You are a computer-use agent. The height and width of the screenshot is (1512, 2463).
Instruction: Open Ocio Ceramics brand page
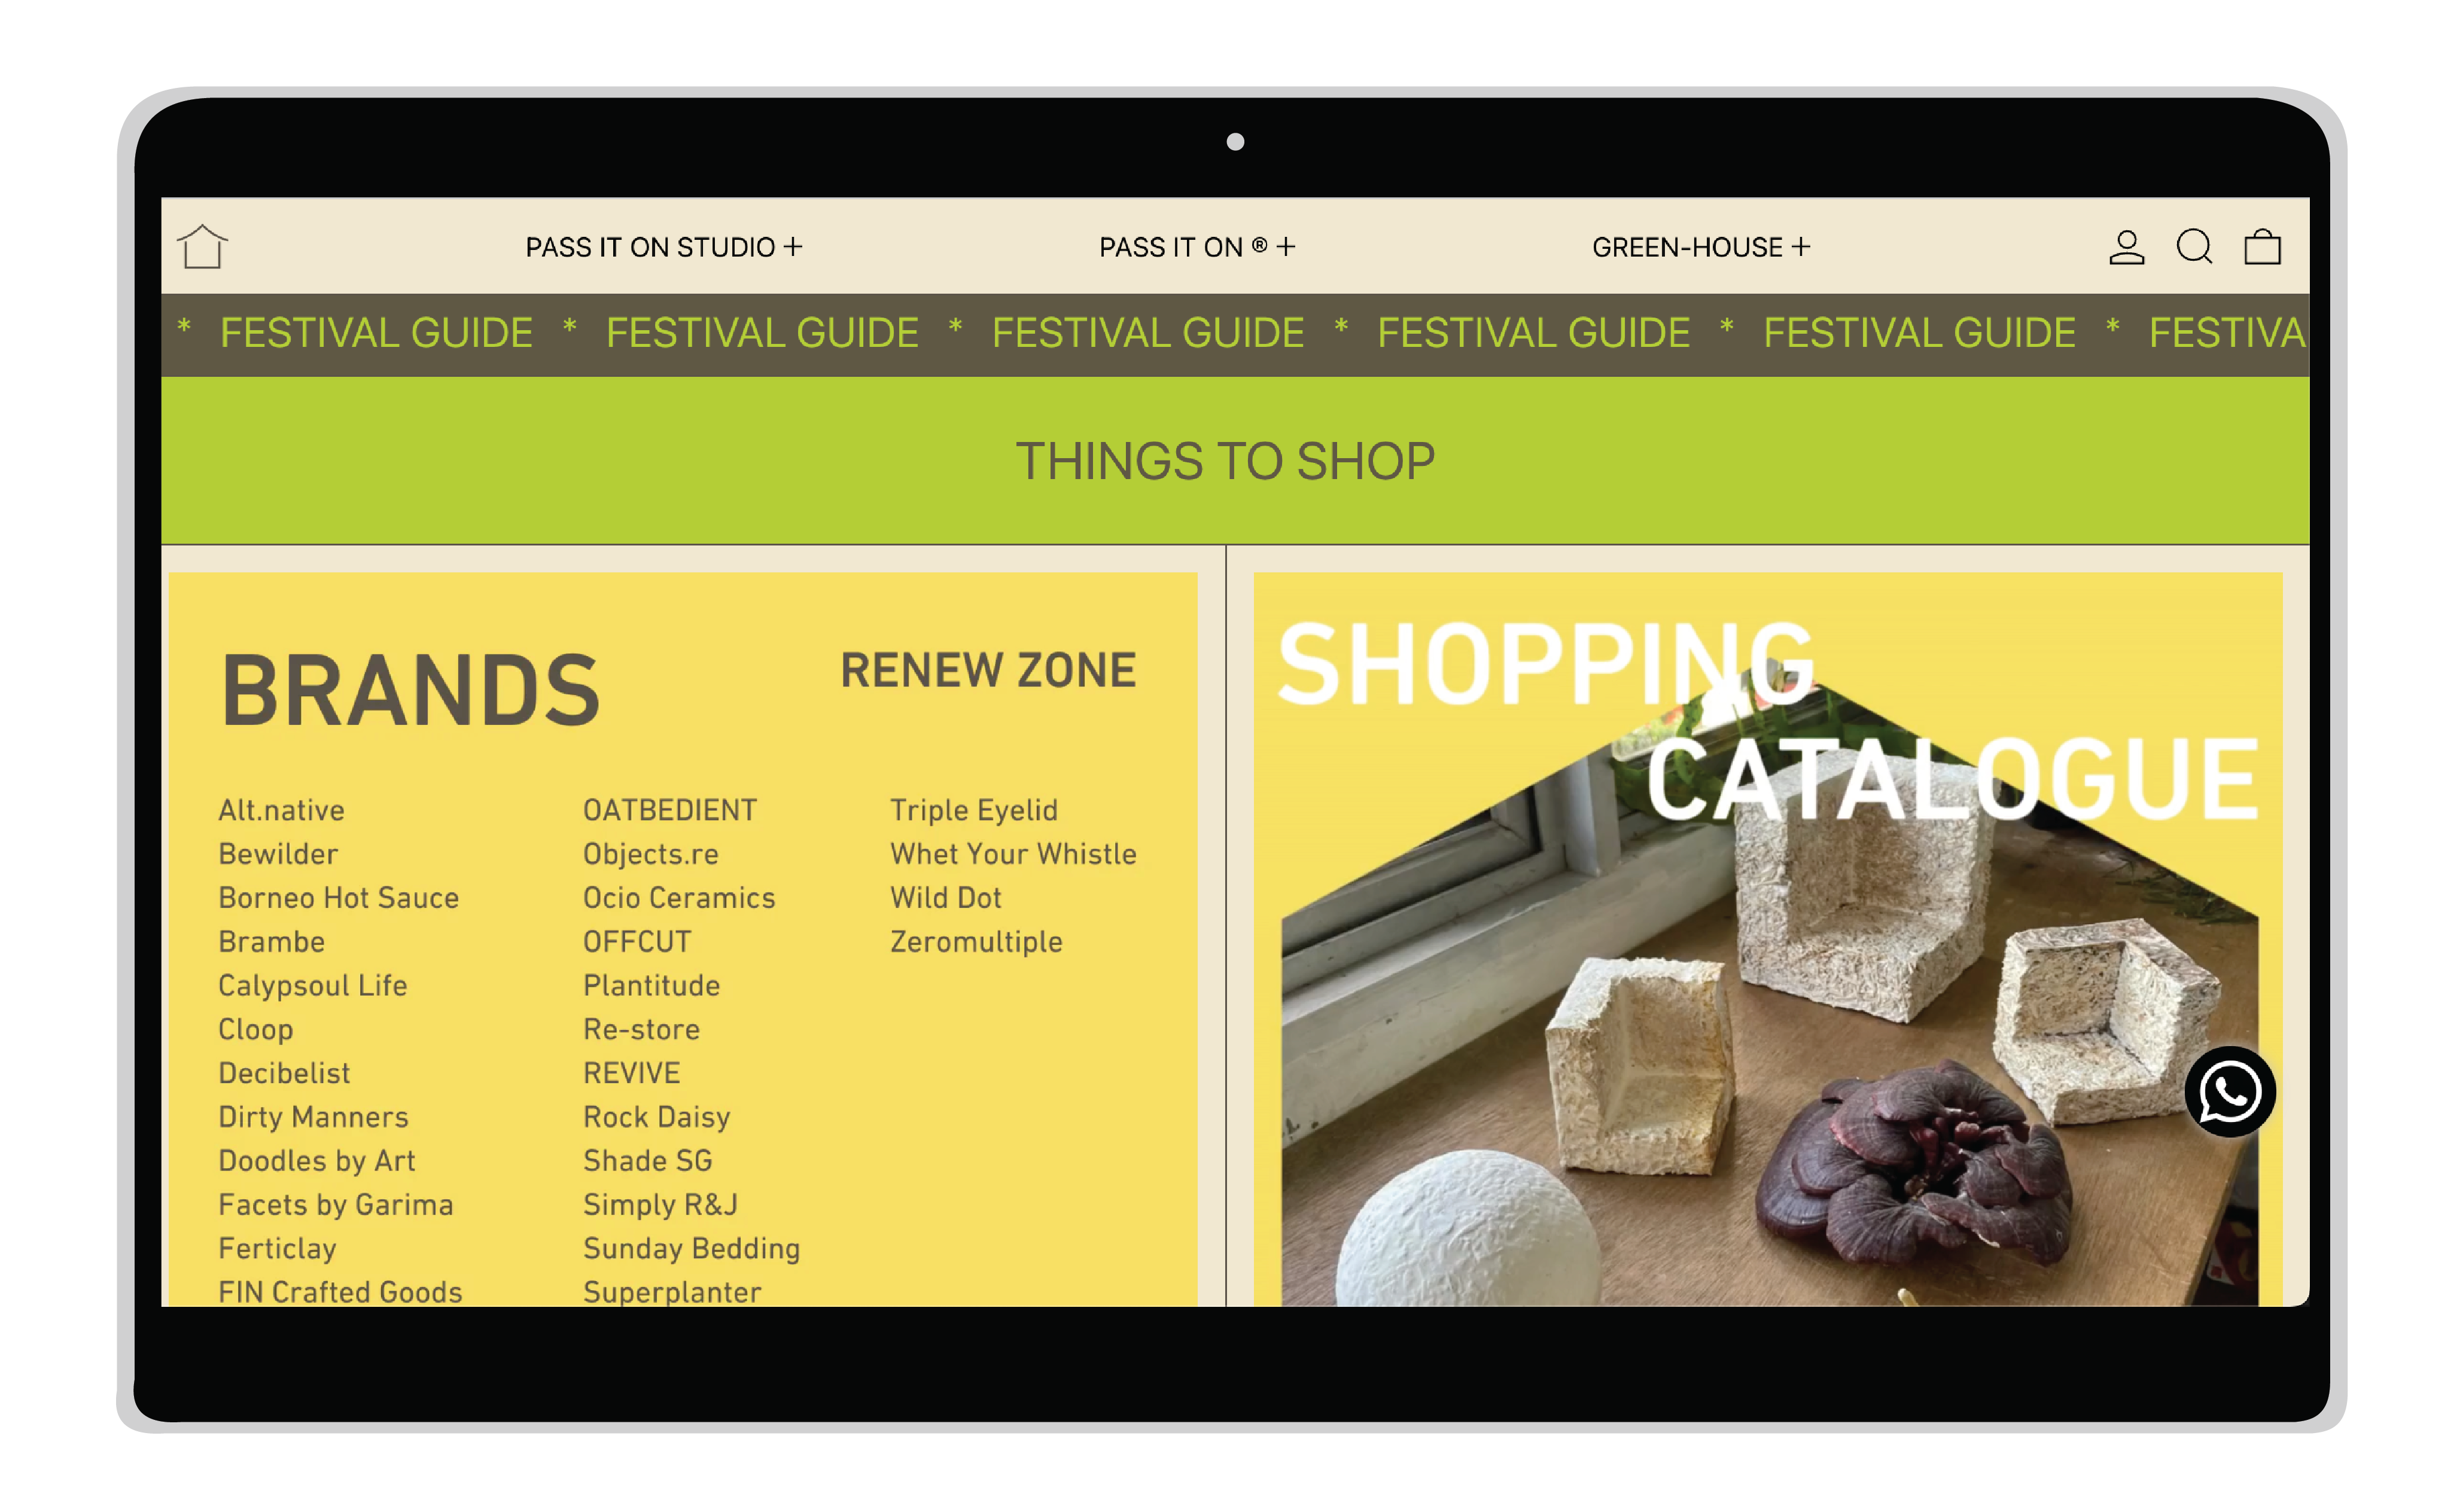pos(679,898)
